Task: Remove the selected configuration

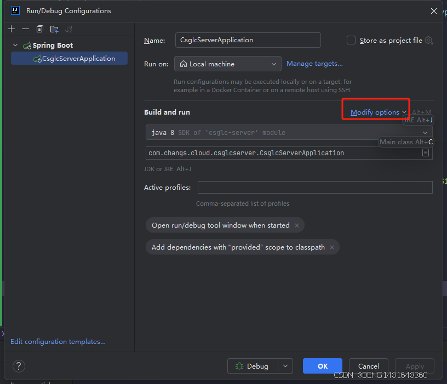Action: coord(25,29)
